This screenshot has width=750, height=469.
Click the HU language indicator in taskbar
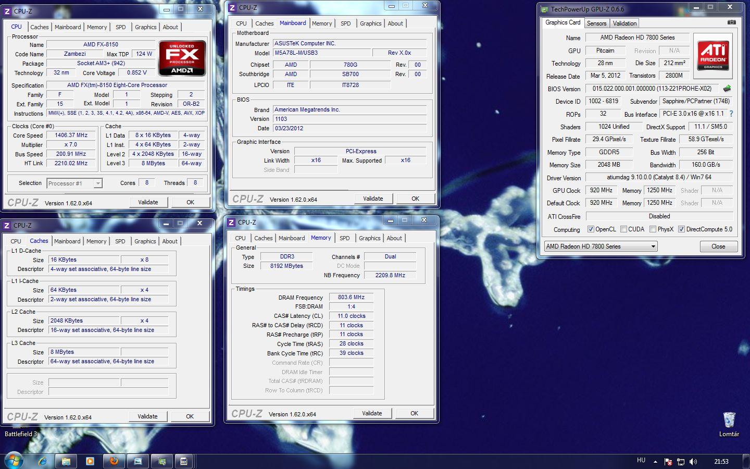641,461
